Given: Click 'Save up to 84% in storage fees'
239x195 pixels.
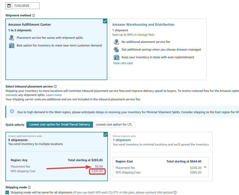Looking at the screenshot, I should pos(133,35).
